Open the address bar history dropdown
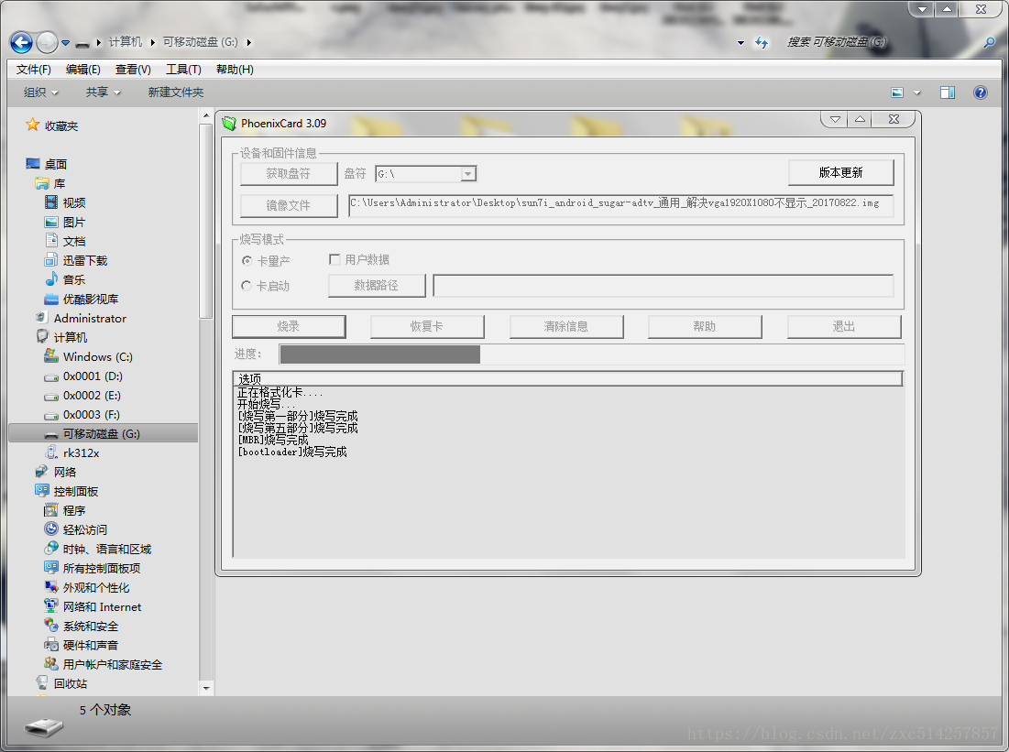Image resolution: width=1009 pixels, height=752 pixels. click(x=740, y=43)
